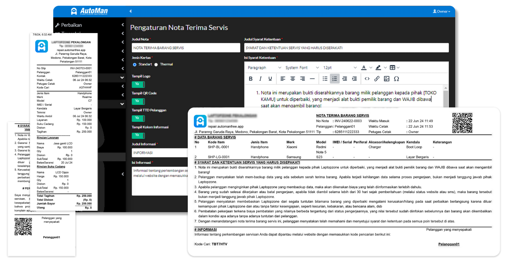
Task: Open source code view with the code icon
Action: [367, 79]
